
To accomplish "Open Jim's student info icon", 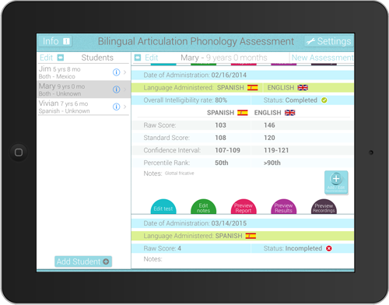I will coord(116,72).
